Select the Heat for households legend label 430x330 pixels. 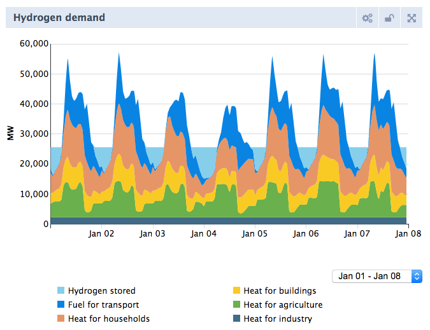pos(109,319)
